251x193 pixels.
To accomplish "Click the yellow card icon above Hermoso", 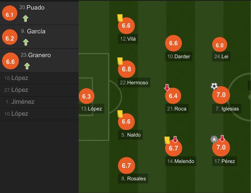I will [120, 61].
